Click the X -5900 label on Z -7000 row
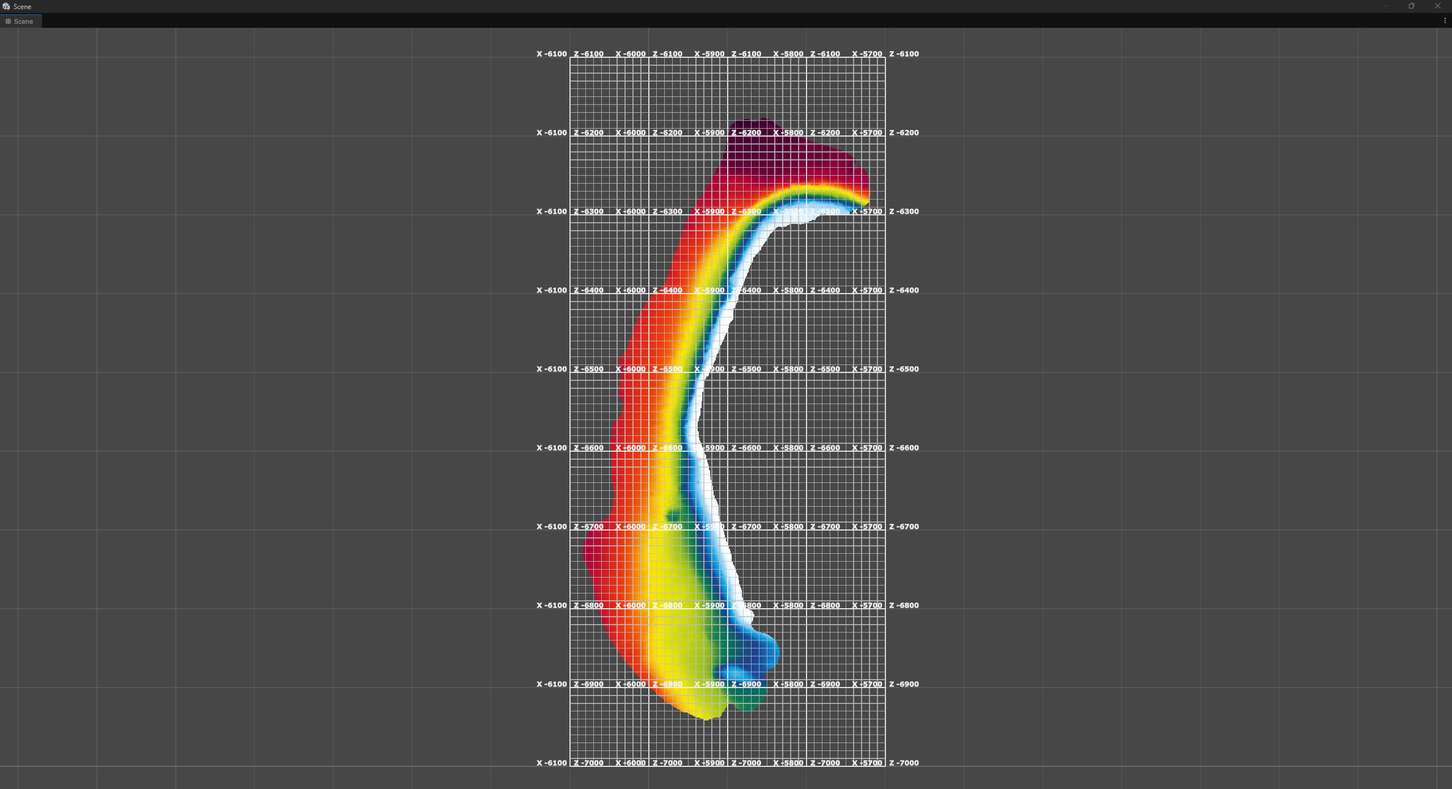This screenshot has height=789, width=1452. click(x=709, y=763)
